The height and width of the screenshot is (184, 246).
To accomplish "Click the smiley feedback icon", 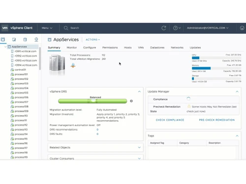I will click(x=242, y=28).
